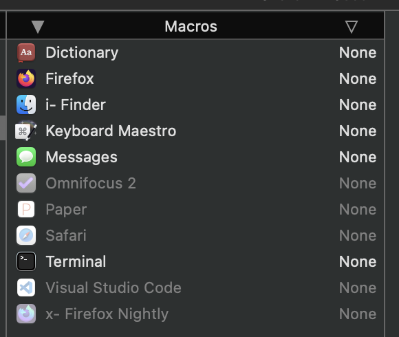This screenshot has height=337, width=399.
Task: Click the outlined triangle beside Macros
Action: coord(352,27)
